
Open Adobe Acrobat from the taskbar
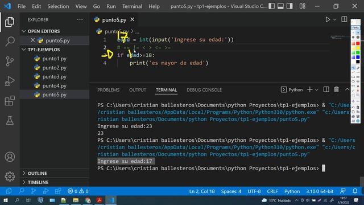(100, 200)
